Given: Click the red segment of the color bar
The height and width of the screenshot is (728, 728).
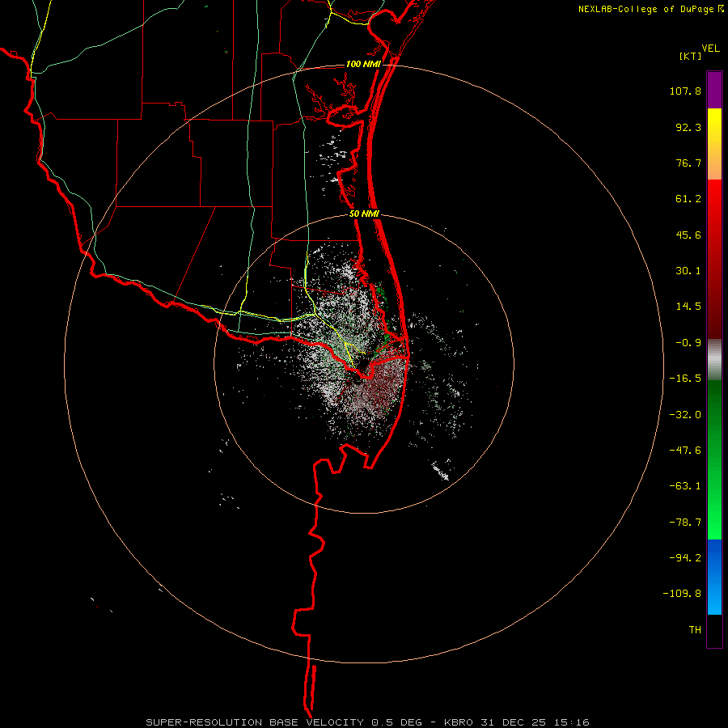Looking at the screenshot, I should pos(714,259).
